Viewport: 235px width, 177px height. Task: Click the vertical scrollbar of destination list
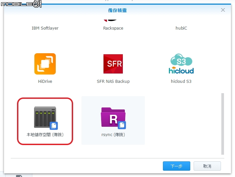[223, 124]
